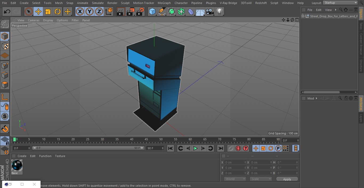
Task: Toggle Y axis lock
Action: click(x=90, y=11)
